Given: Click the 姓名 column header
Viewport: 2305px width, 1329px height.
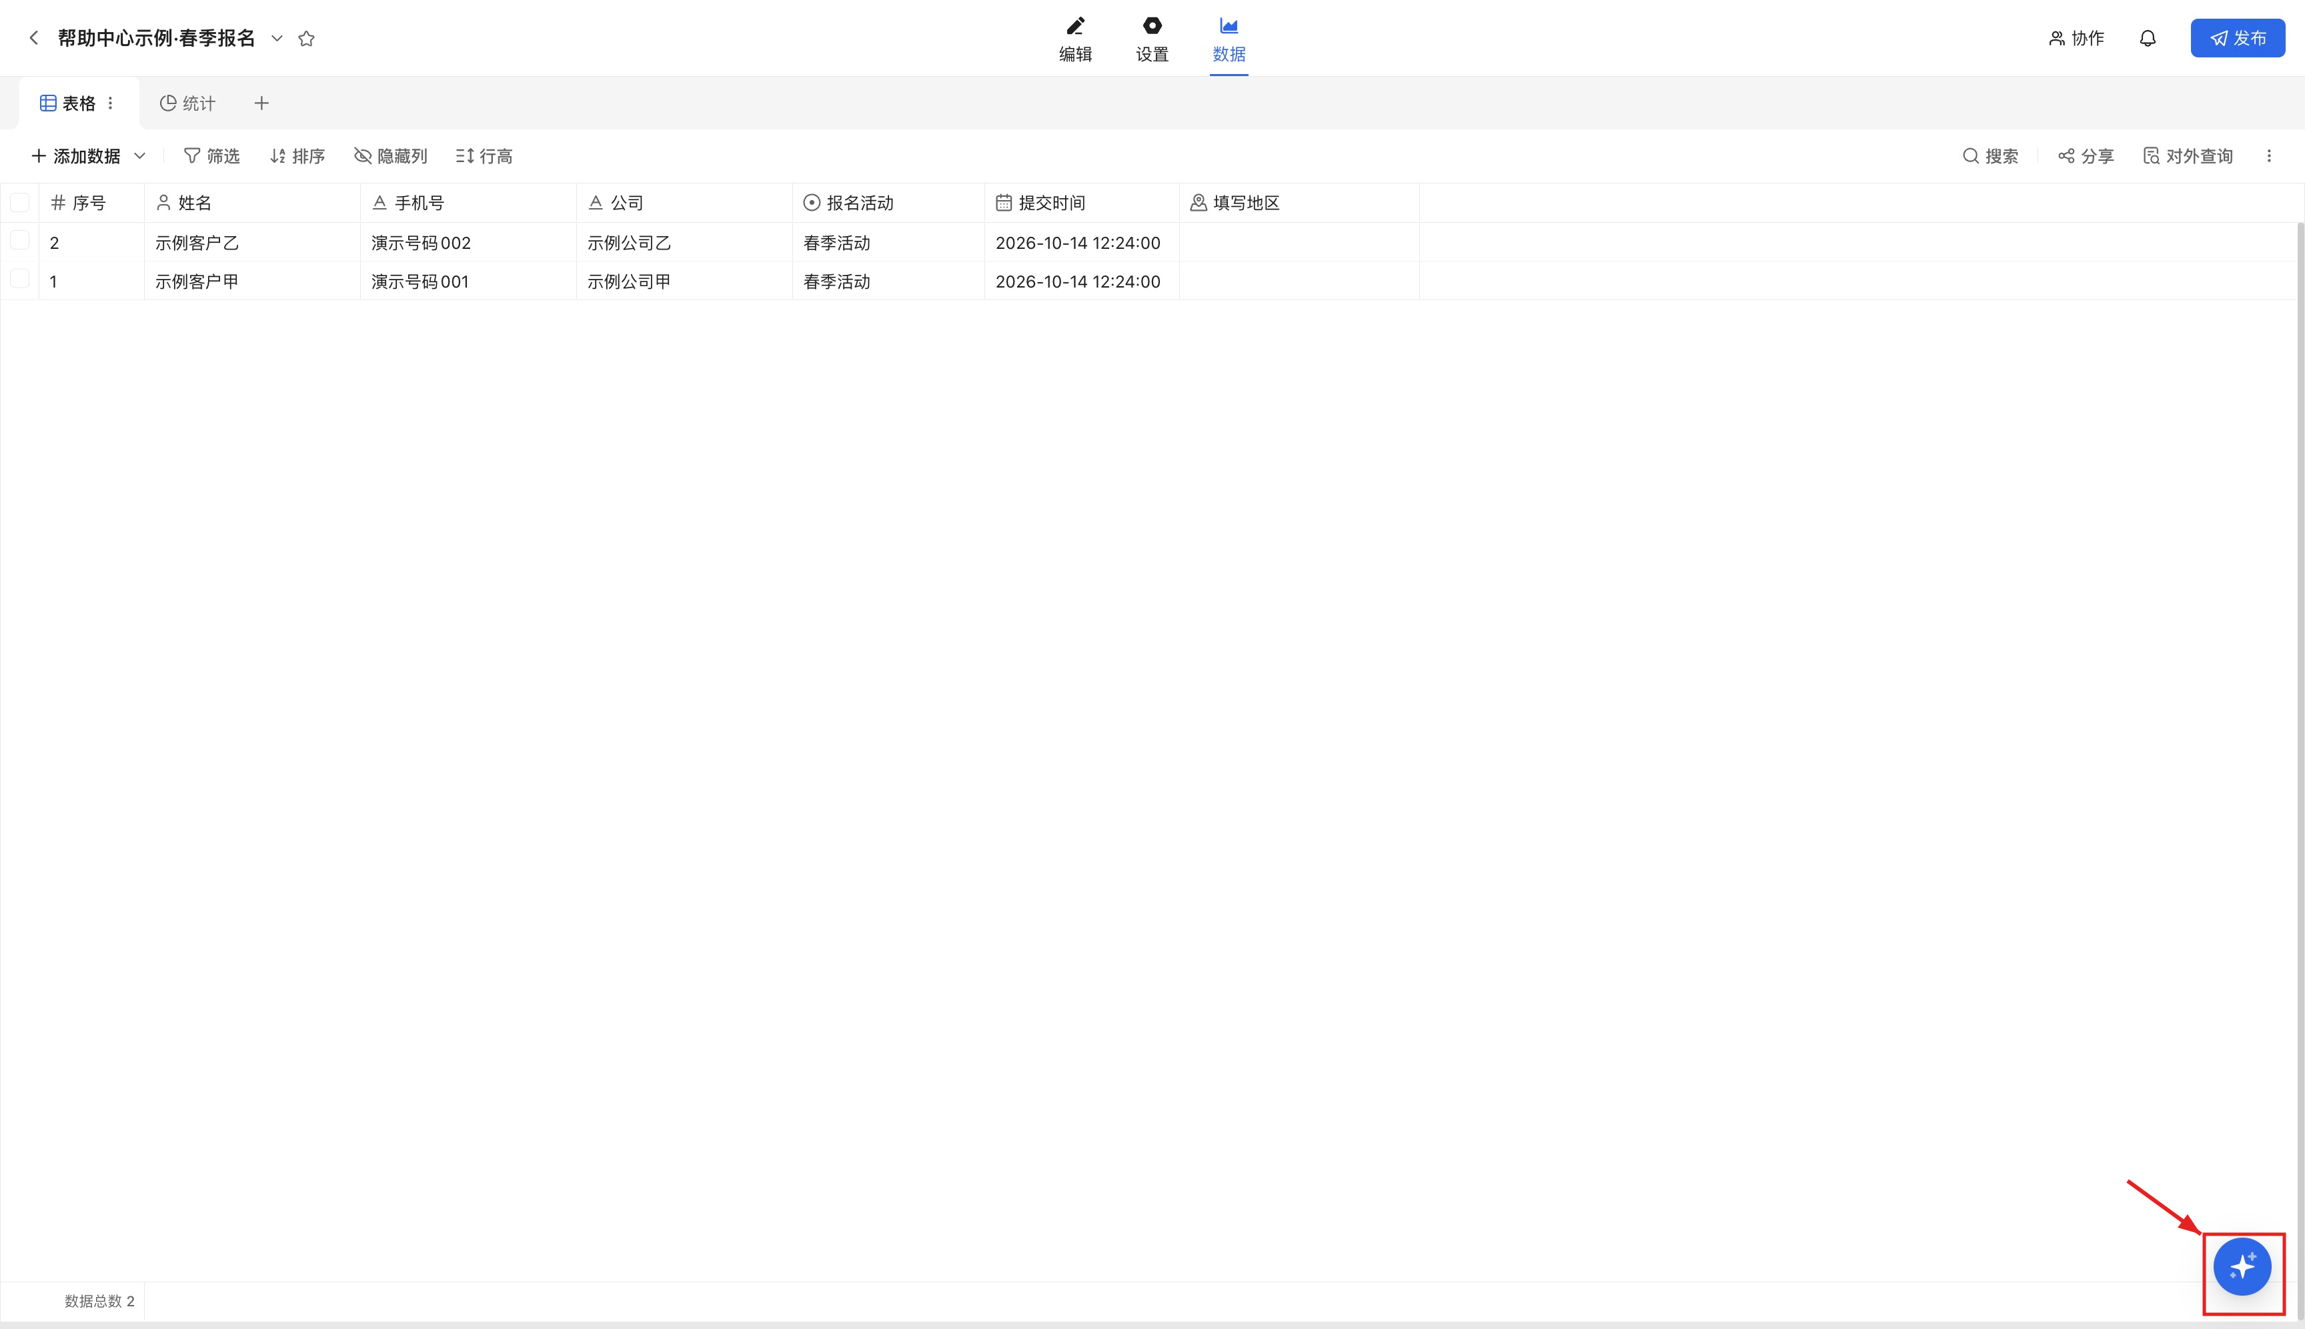Looking at the screenshot, I should tap(252, 203).
